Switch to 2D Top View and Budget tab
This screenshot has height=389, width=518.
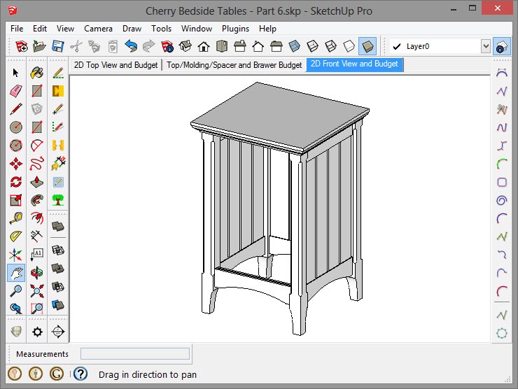pos(117,65)
